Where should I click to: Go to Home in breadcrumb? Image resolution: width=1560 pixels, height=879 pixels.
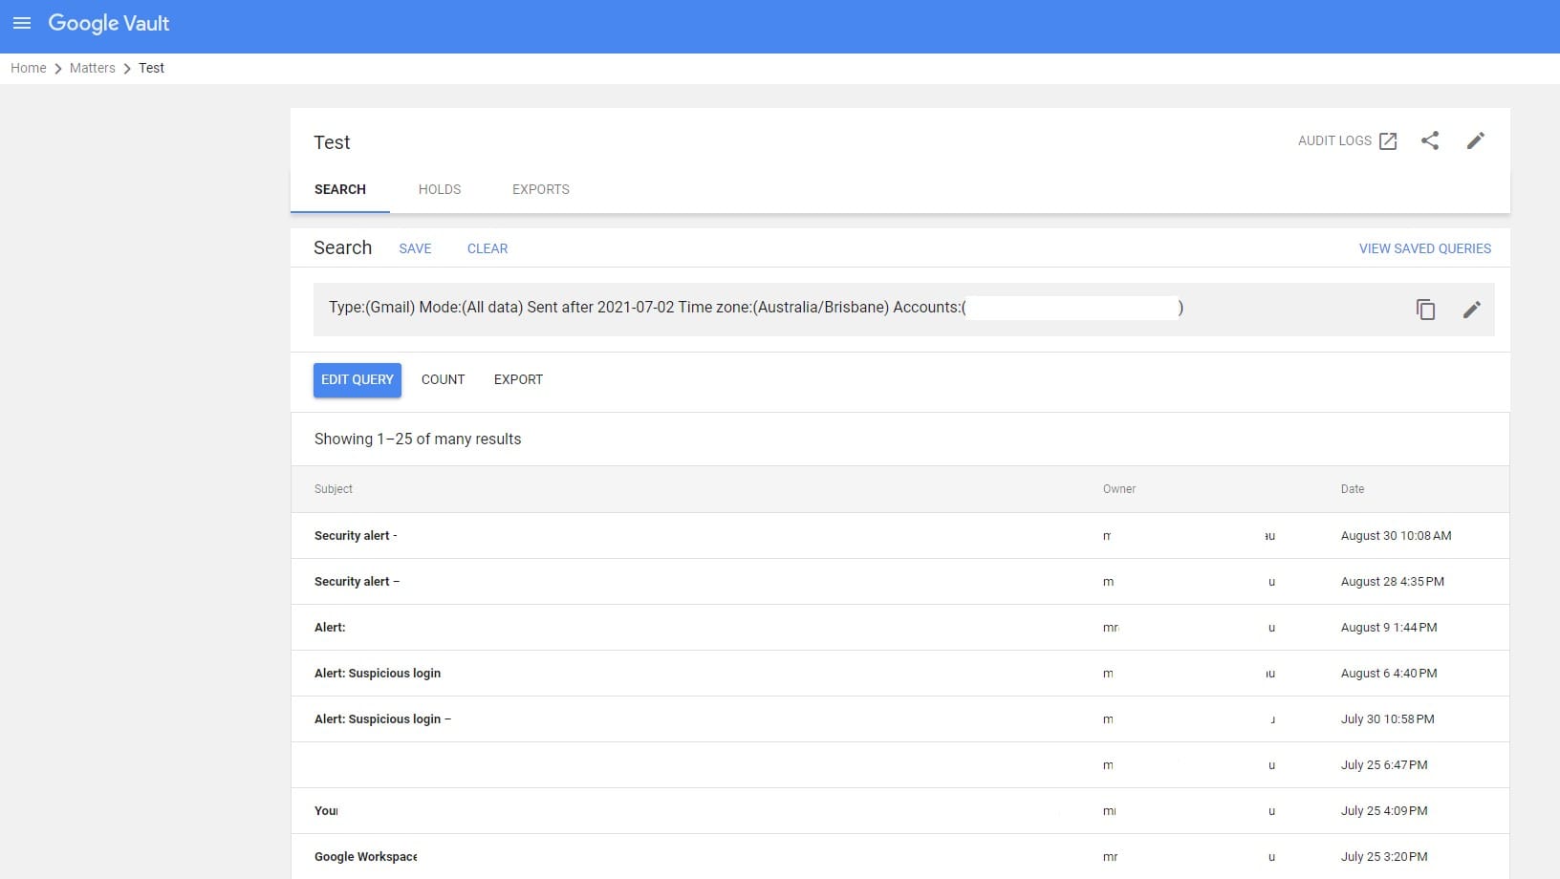(29, 68)
